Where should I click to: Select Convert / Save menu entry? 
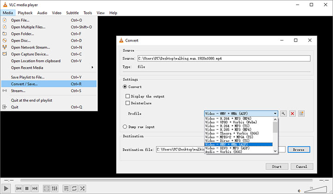tap(49, 84)
